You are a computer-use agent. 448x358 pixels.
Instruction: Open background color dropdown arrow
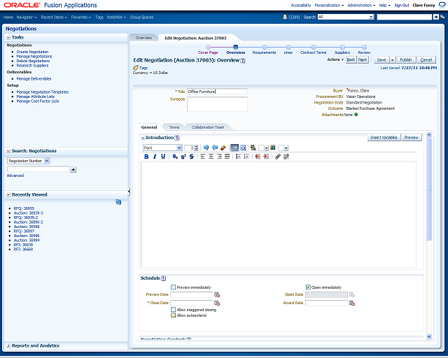(x=286, y=148)
